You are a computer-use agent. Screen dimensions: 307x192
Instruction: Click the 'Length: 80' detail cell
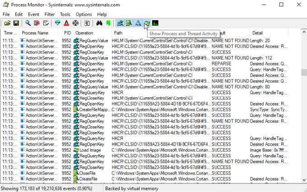pyautogui.click(x=260, y=87)
